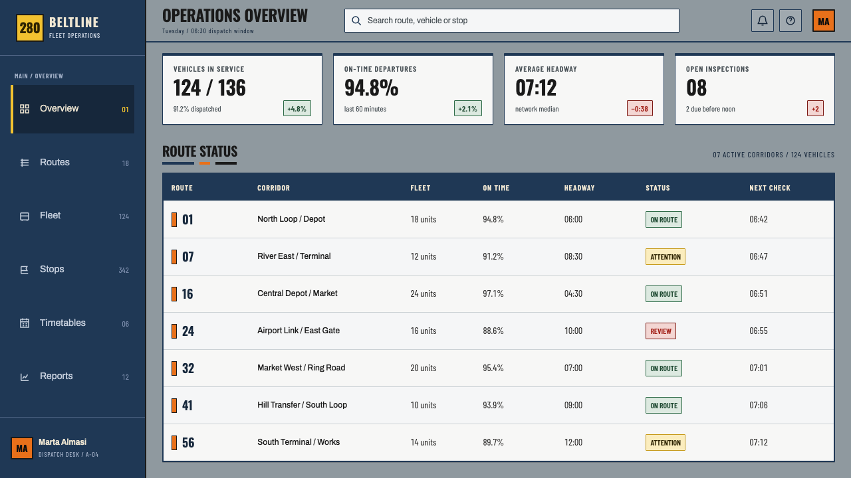Click the Headway column header

pyautogui.click(x=580, y=188)
